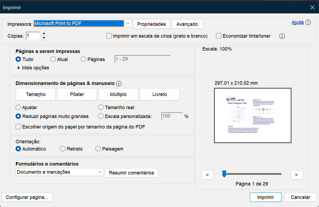Click the question mark help icon

(x=308, y=22)
